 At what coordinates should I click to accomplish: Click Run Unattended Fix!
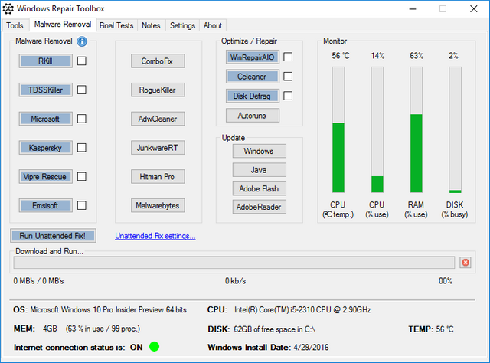pos(53,235)
